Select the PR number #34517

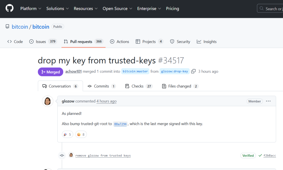tap(171, 60)
